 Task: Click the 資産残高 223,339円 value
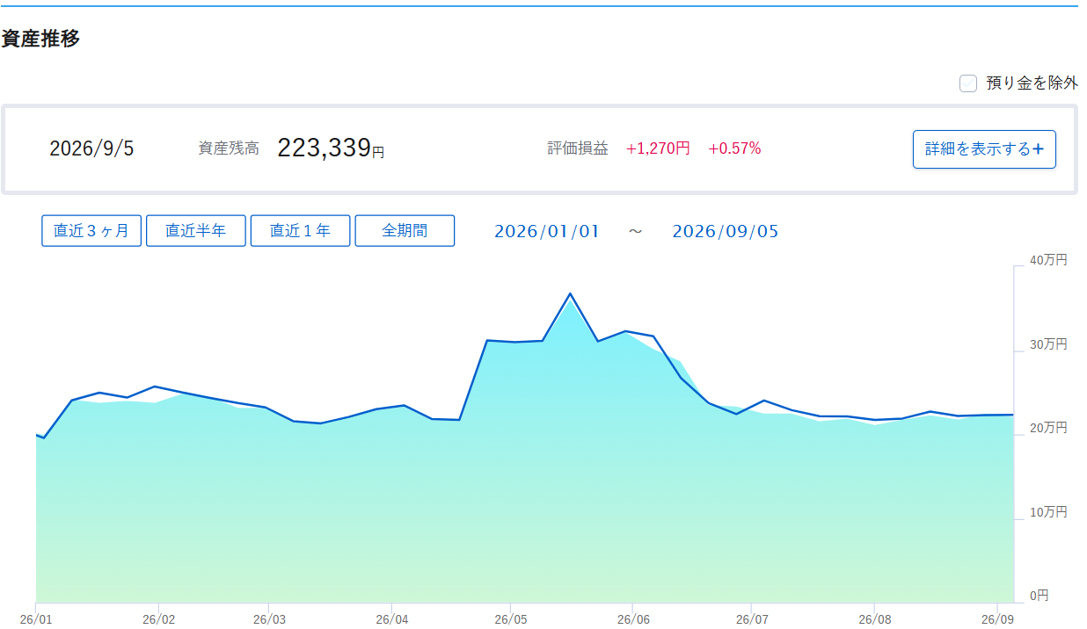[331, 148]
